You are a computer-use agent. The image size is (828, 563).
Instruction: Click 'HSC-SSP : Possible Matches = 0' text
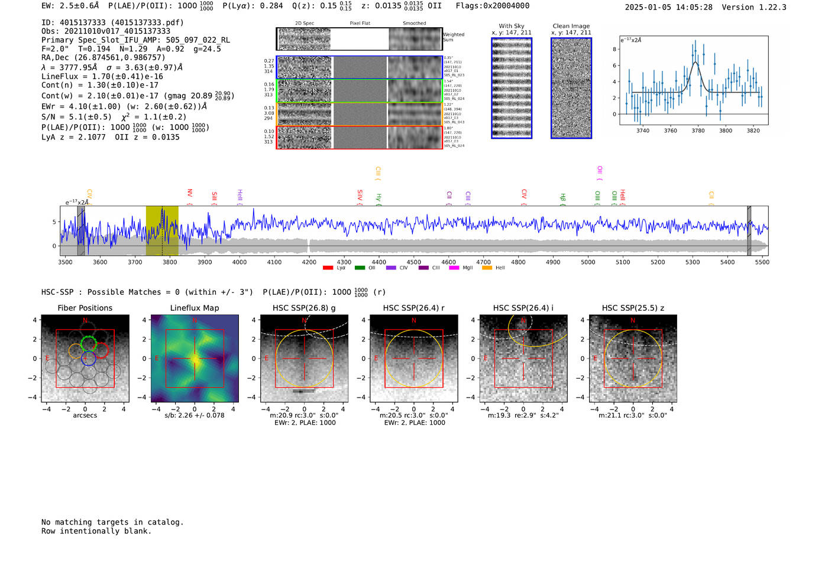(x=147, y=292)
